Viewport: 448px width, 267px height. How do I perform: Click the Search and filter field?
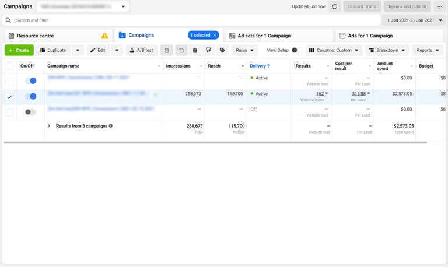(191, 20)
